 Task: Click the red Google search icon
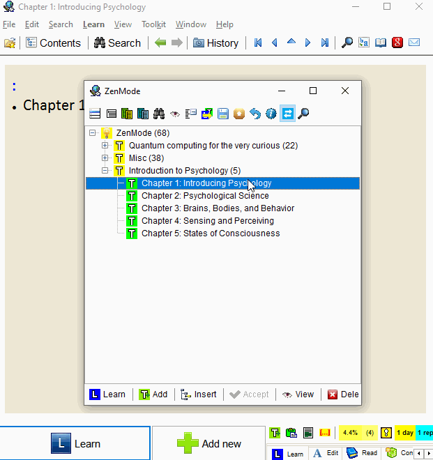397,43
